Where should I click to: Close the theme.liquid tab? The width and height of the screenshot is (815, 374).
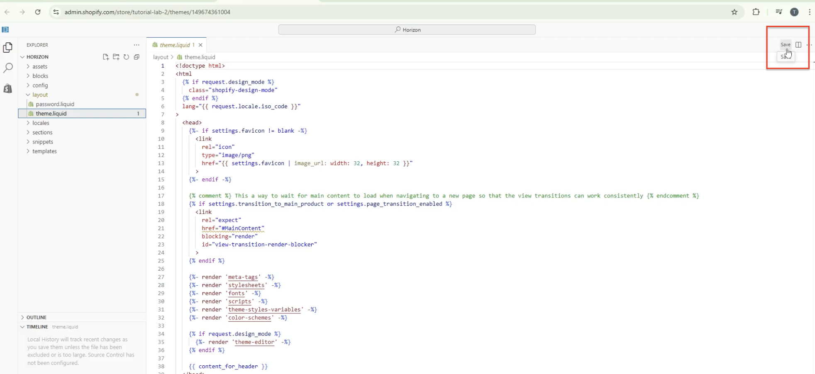click(x=200, y=45)
